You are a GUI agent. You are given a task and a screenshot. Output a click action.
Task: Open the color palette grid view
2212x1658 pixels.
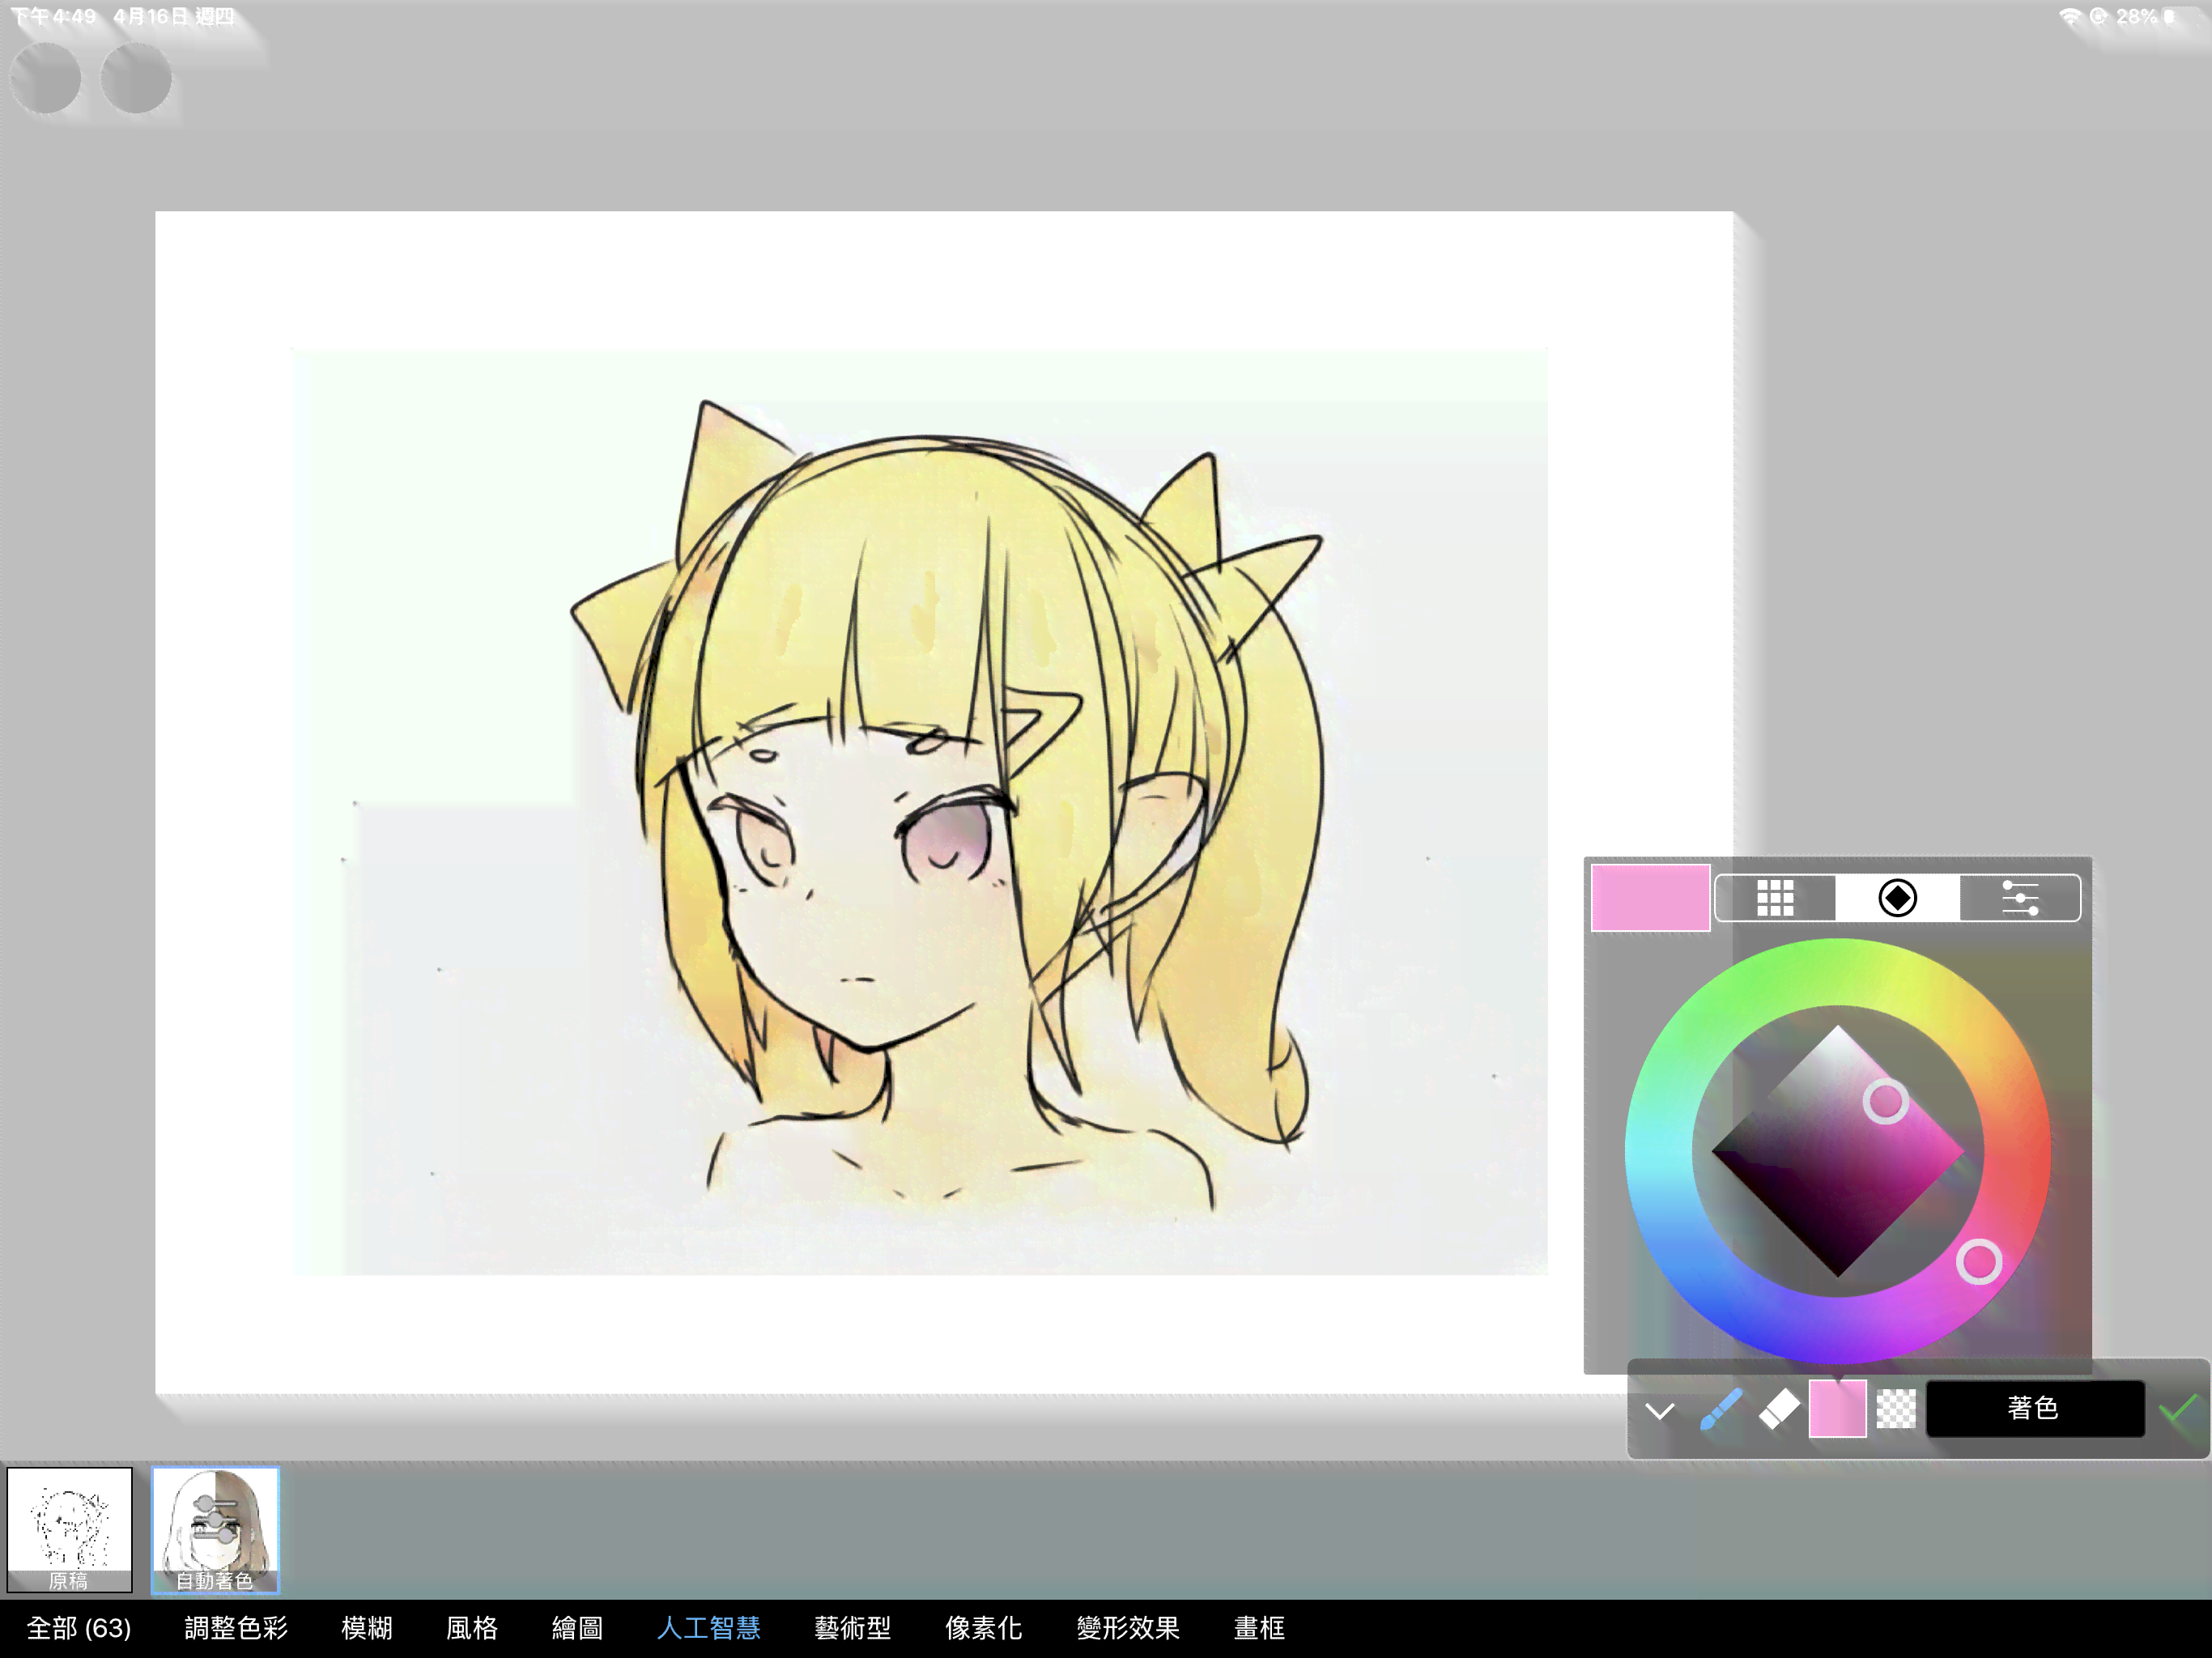point(1775,897)
